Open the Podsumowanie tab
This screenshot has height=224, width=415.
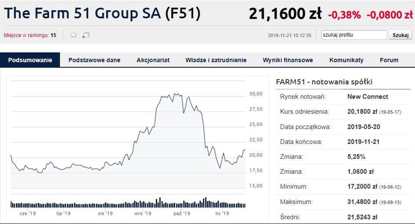pyautogui.click(x=30, y=60)
